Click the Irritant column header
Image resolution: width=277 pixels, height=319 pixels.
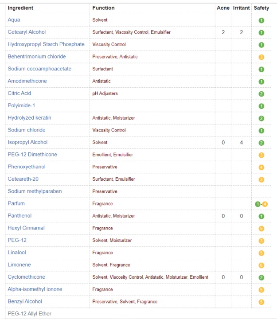(241, 8)
